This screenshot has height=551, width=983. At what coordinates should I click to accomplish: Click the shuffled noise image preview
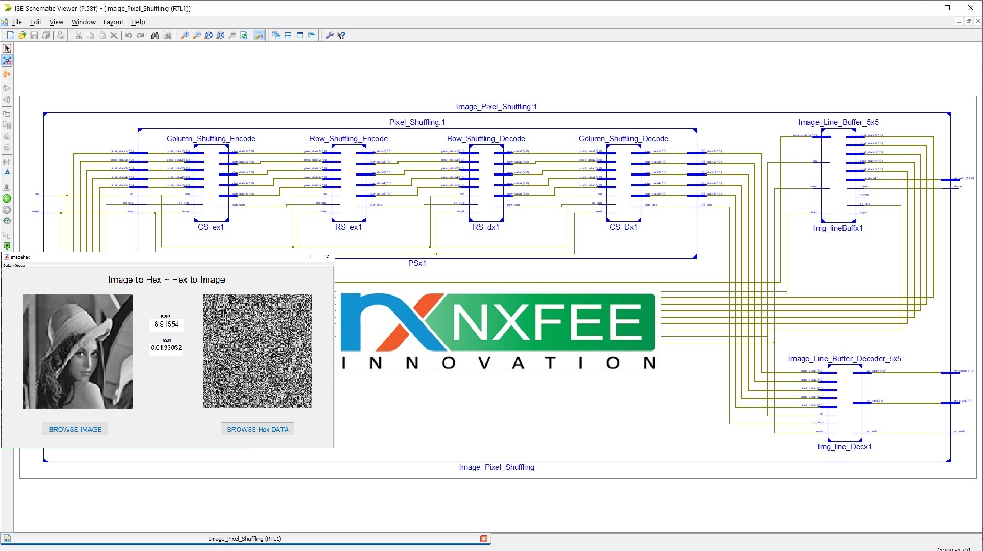coord(257,351)
